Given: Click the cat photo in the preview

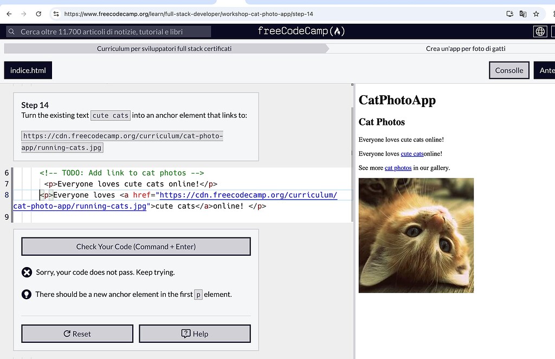Looking at the screenshot, I should pos(416,235).
